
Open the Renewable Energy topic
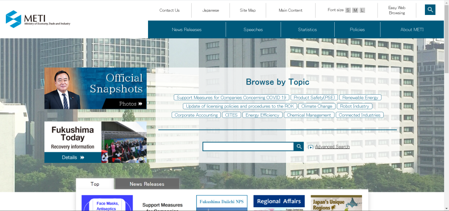[360, 98]
